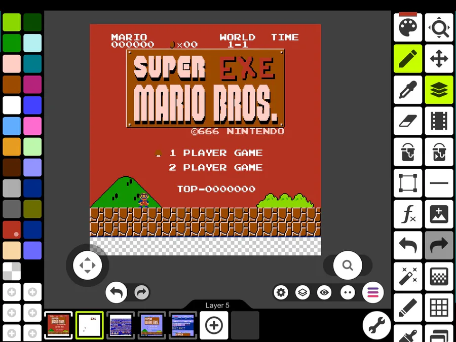
Task: Toggle the eye visibility icon
Action: pos(324,292)
